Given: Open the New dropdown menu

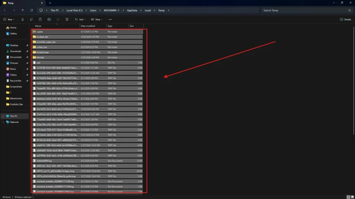Looking at the screenshot, I should pos(9,19).
